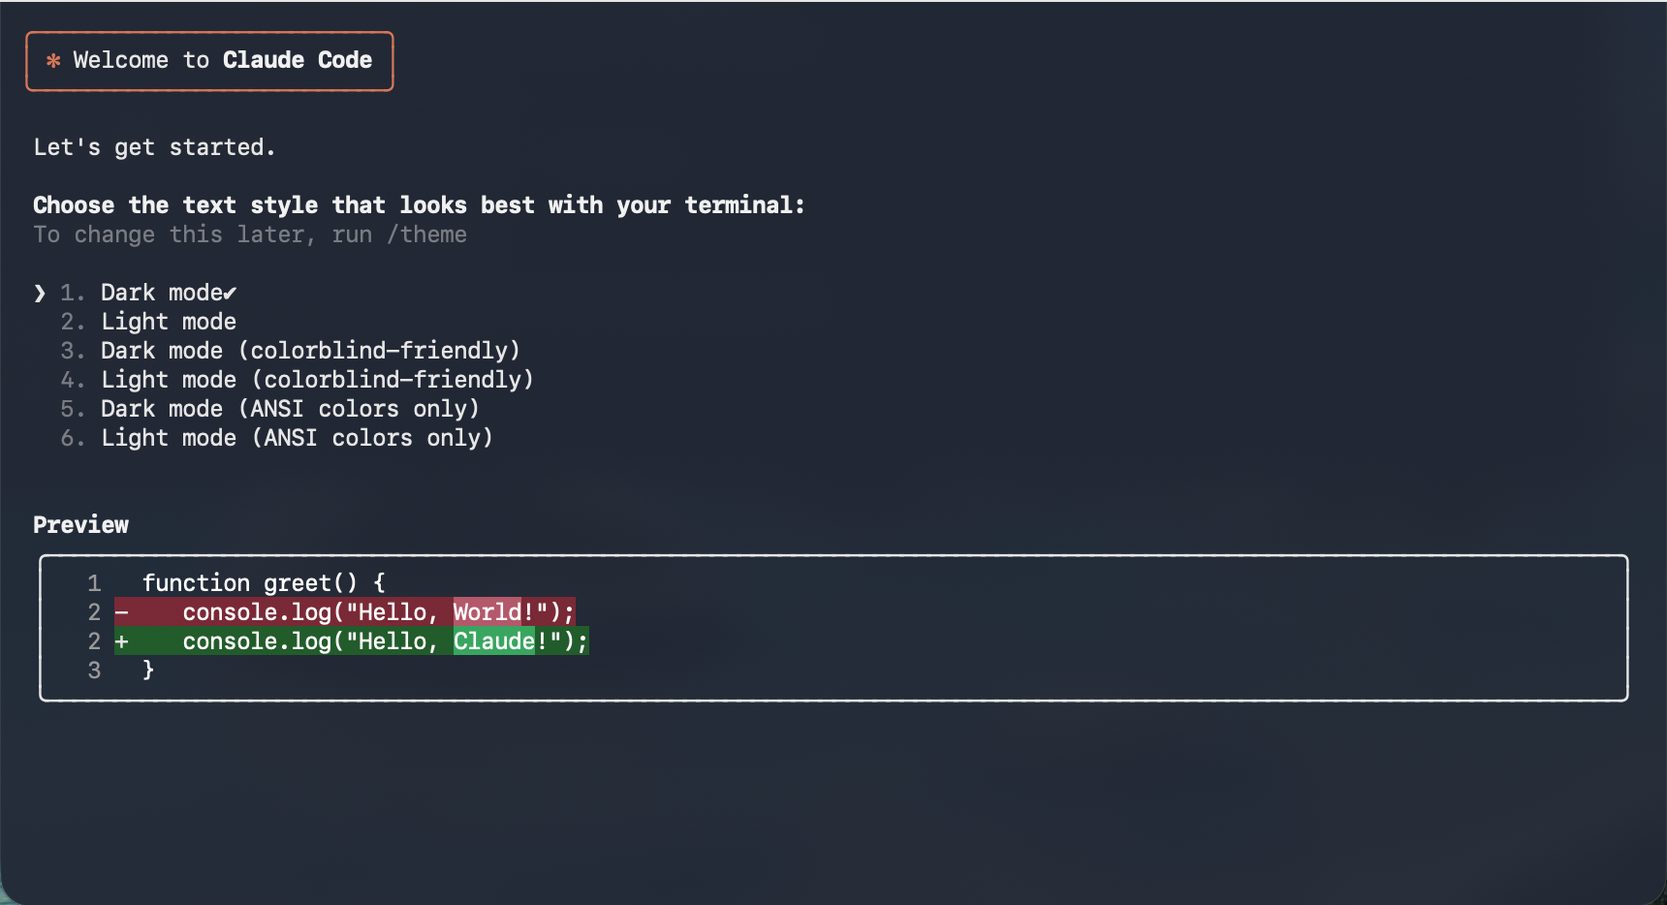
Task: Choose Dark mode (colorblind-friendly)
Action: tap(310, 351)
